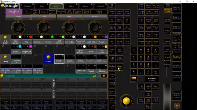
Task: Click the numpad 7 key
Action: click(134, 50)
